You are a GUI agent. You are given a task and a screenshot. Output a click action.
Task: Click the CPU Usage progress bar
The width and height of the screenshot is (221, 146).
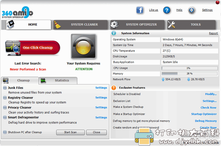189,68
